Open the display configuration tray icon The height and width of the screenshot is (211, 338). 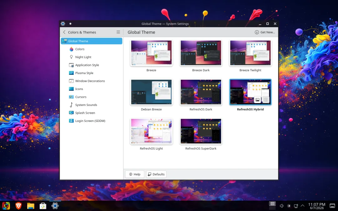click(296, 206)
